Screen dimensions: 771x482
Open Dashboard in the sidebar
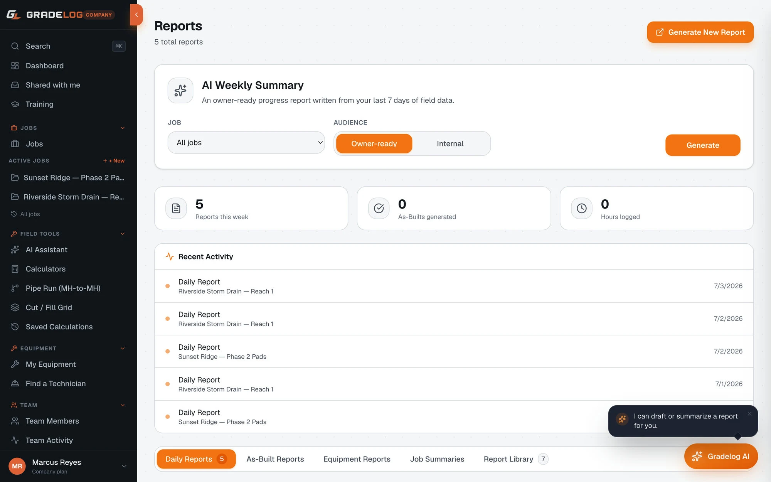68,66
